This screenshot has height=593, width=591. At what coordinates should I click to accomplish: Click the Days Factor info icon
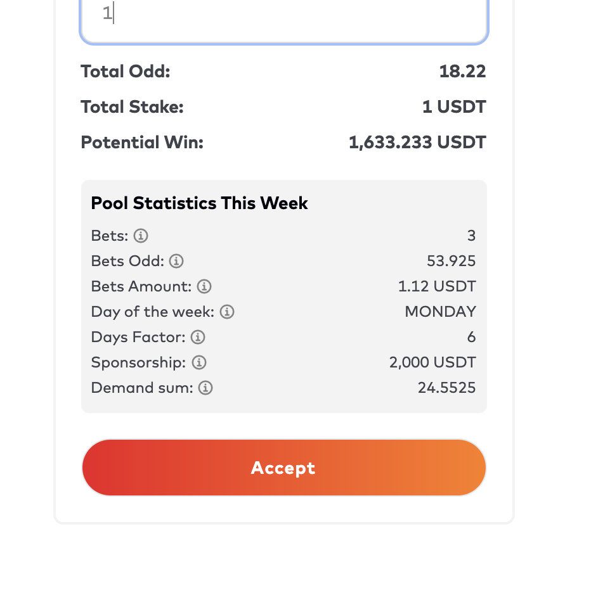pos(198,337)
